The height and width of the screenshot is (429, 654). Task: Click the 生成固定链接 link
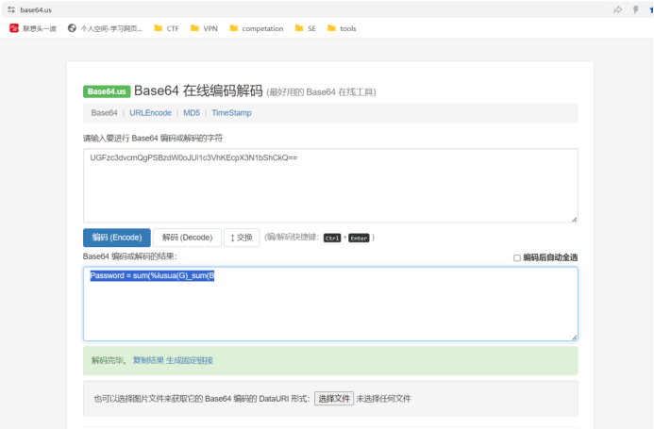[190, 360]
